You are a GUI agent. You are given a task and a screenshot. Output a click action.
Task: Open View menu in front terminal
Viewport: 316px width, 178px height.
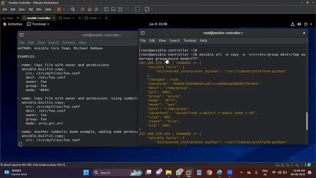(162, 41)
